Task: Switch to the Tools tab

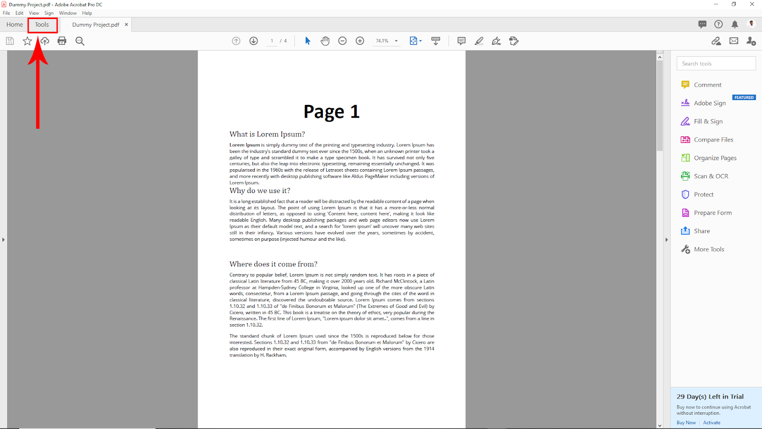Action: tap(42, 25)
